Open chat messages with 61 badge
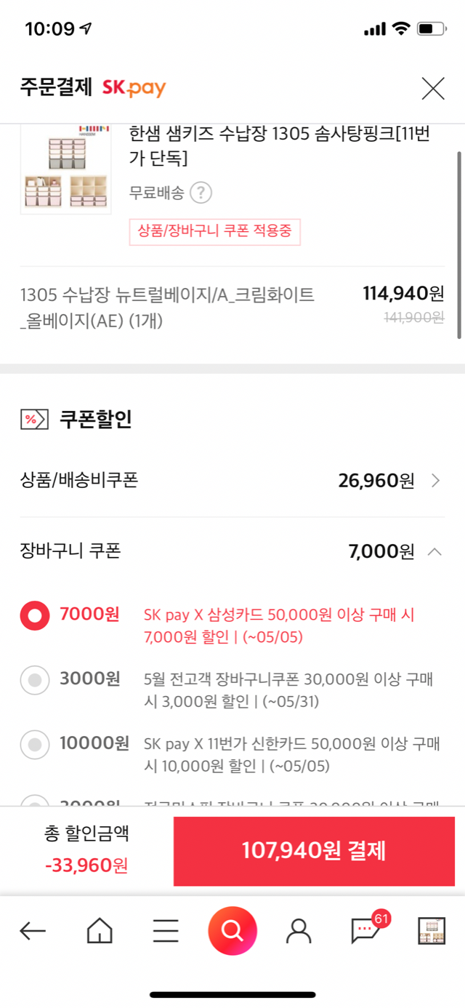The height and width of the screenshot is (1008, 465). (365, 929)
